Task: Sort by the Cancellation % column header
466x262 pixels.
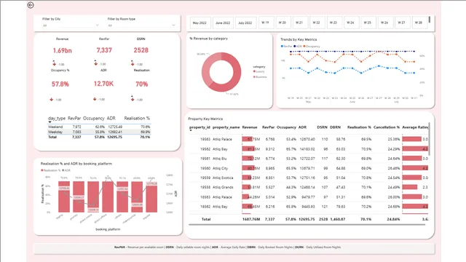Action: tap(387, 127)
